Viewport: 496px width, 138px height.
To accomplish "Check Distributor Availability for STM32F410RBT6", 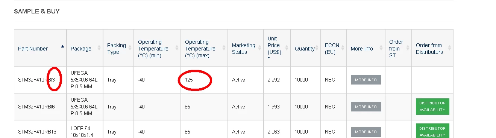I will [432, 131].
